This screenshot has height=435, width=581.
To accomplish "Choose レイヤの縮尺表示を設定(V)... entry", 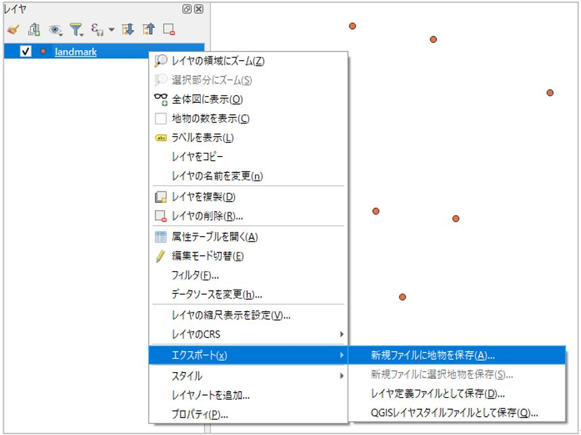I will (248, 315).
